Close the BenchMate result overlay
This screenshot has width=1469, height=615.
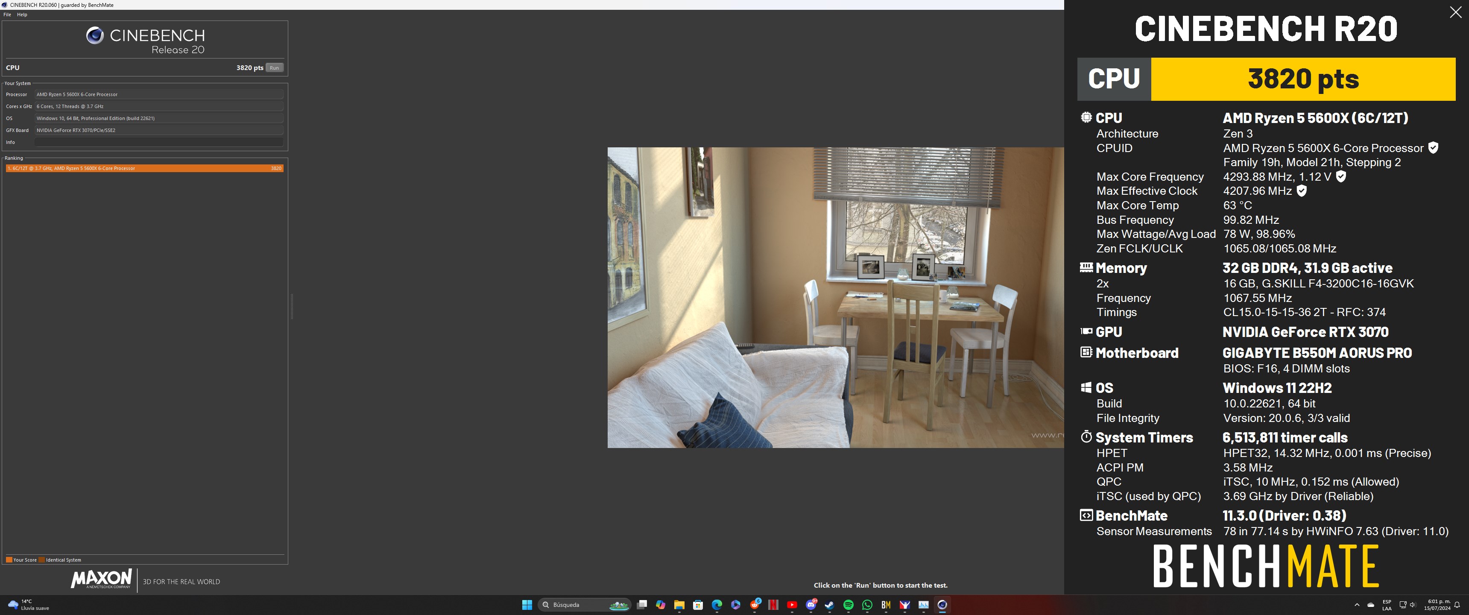[1455, 12]
